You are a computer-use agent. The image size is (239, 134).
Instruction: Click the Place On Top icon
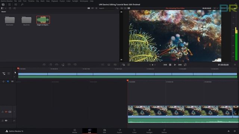[69, 64]
